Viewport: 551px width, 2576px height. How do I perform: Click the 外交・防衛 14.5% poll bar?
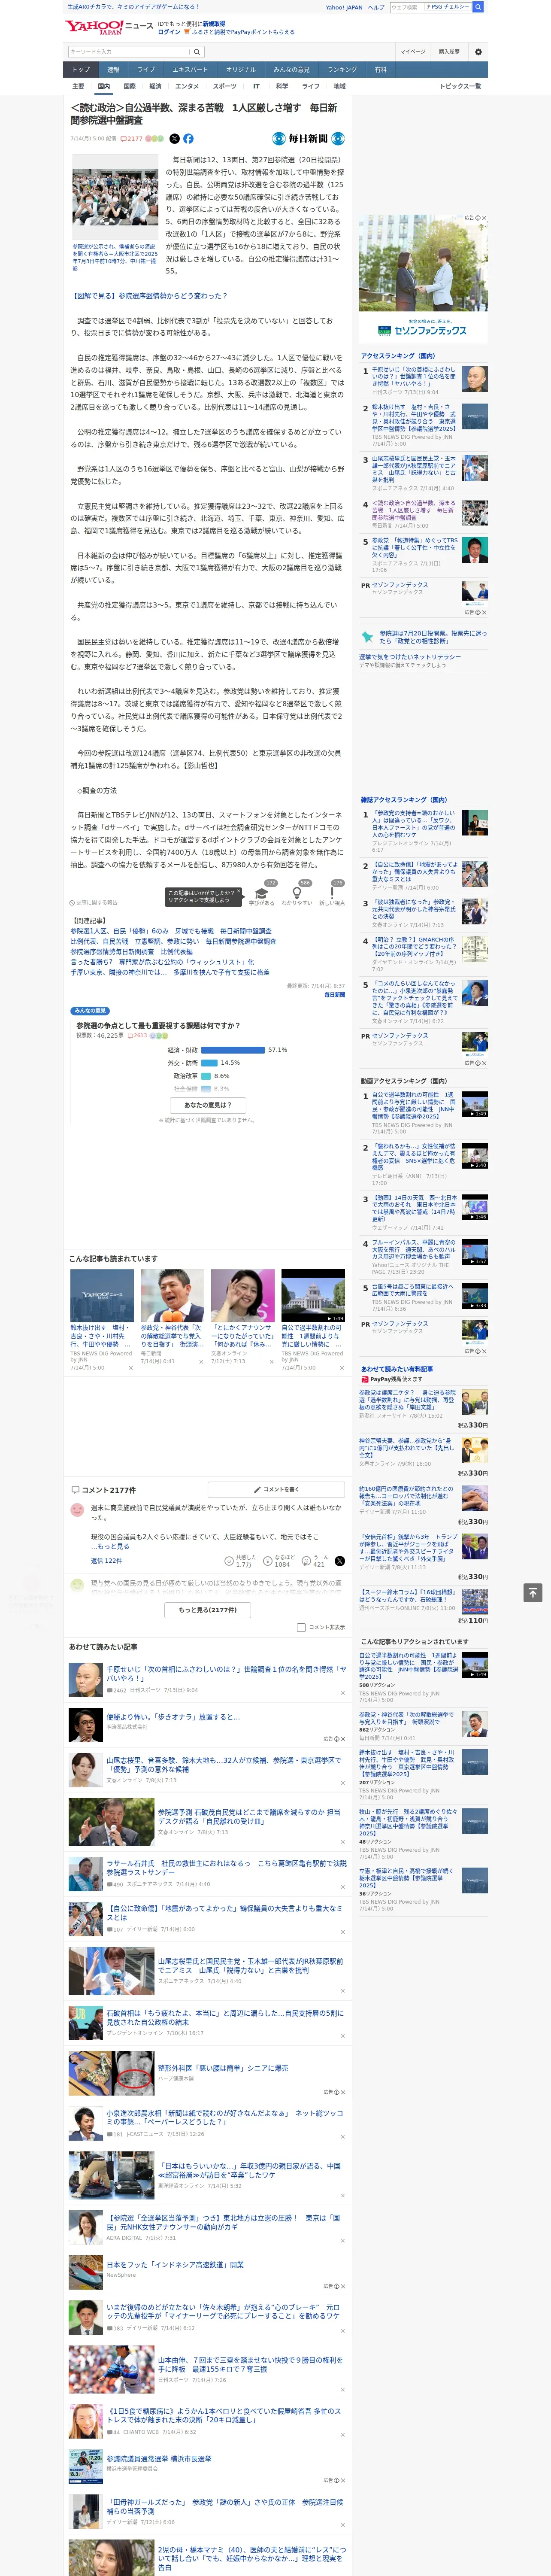210,1063
